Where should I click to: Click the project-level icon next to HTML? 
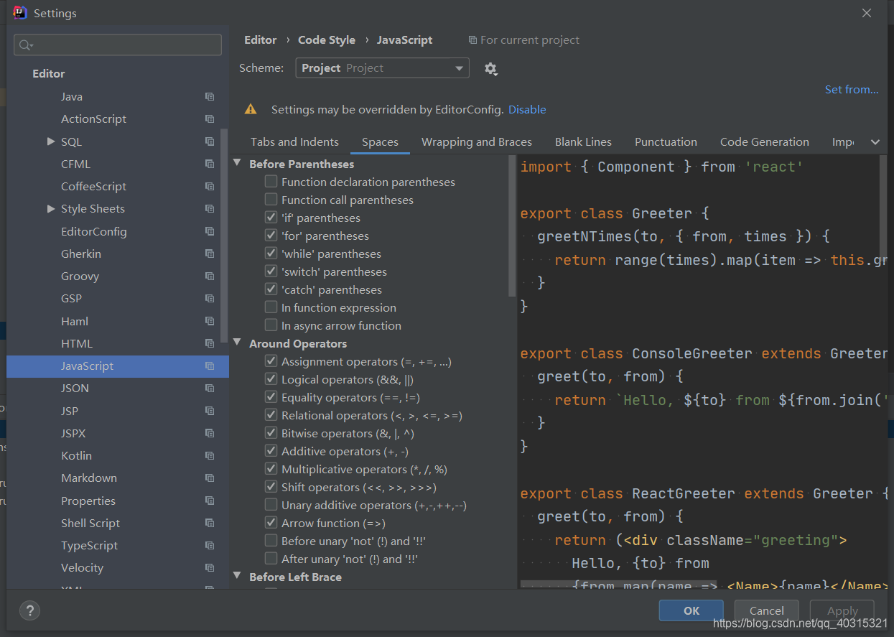click(x=210, y=344)
